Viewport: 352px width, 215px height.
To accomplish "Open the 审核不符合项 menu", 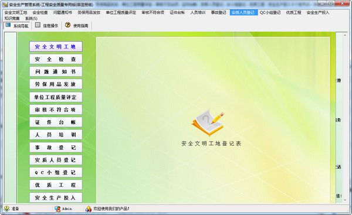I will 153,12.
